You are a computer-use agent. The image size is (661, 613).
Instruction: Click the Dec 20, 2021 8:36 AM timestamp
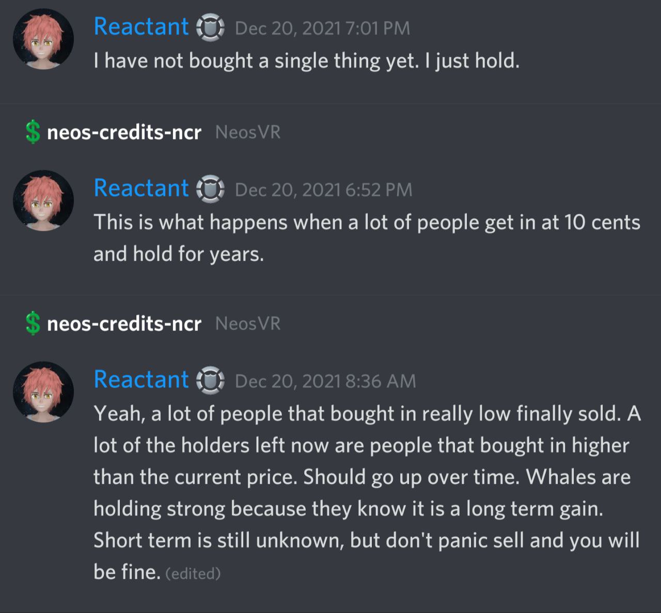pyautogui.click(x=325, y=382)
